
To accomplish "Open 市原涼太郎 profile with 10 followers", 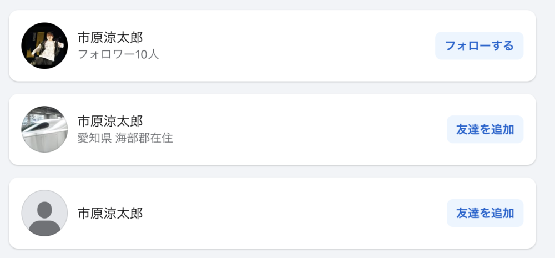I will [110, 37].
